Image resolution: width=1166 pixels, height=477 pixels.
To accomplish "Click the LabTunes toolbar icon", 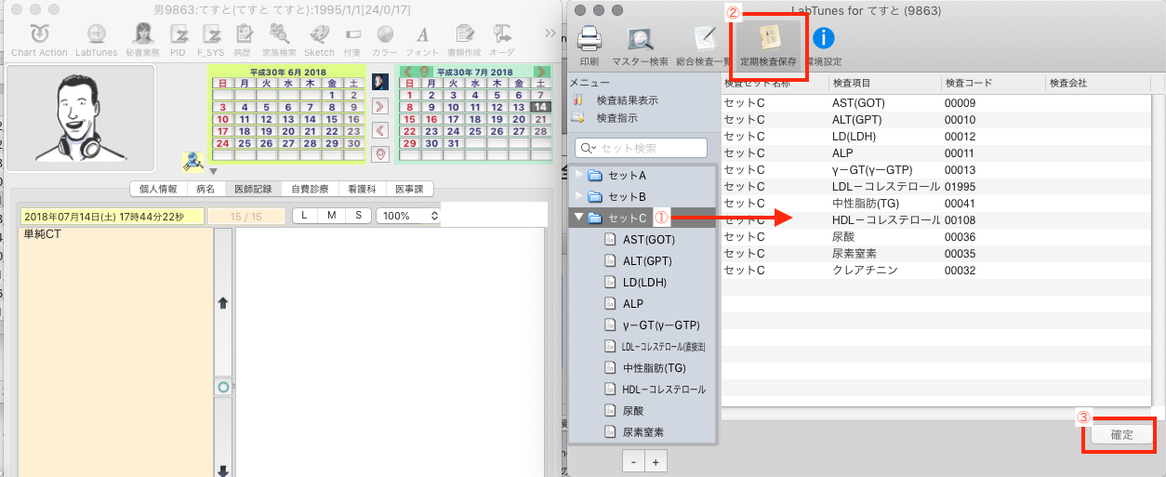I will [x=96, y=35].
